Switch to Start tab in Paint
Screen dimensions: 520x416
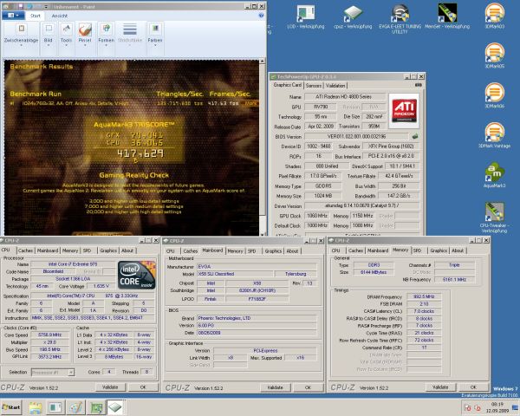[x=36, y=16]
